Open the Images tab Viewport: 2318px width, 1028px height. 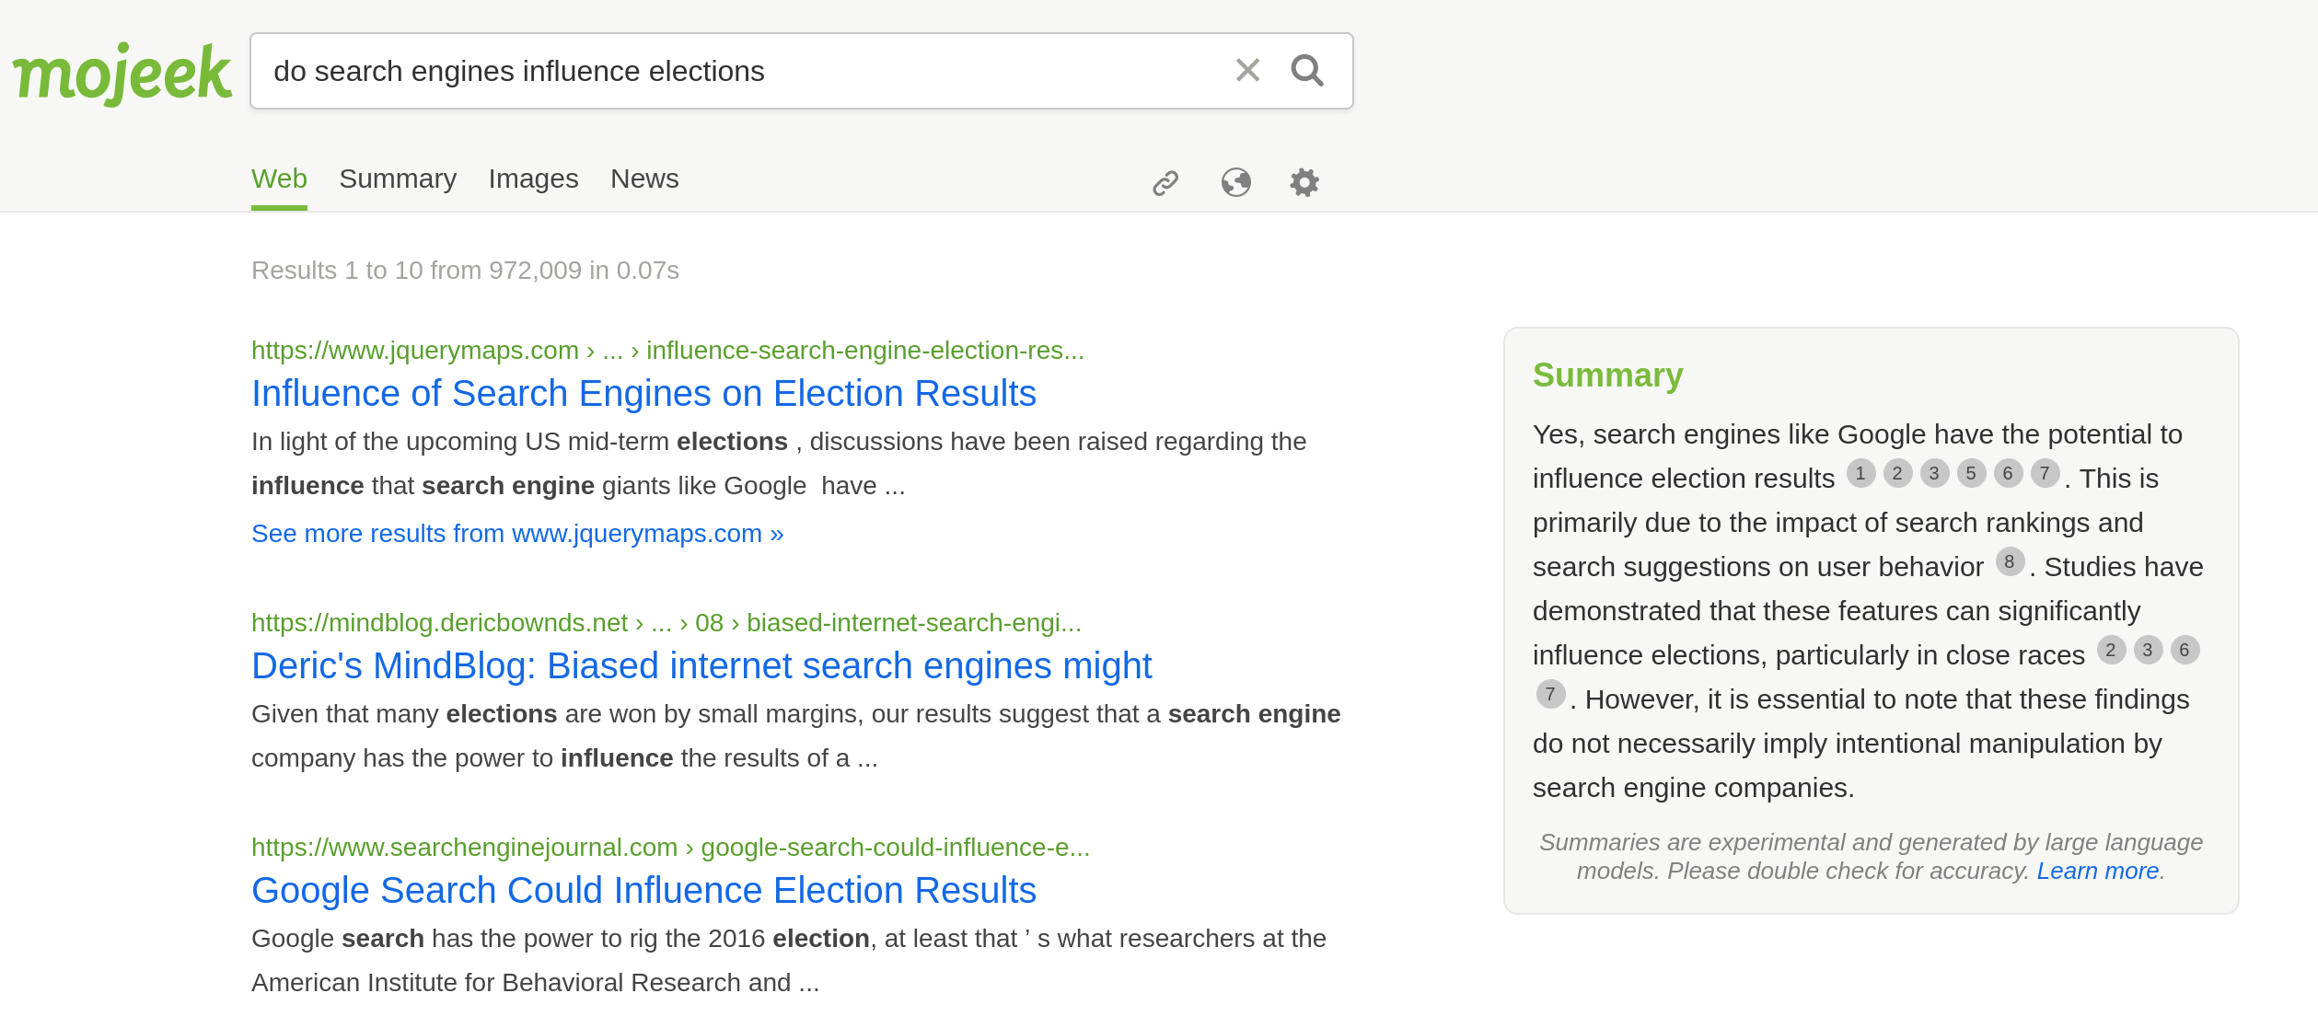tap(533, 179)
